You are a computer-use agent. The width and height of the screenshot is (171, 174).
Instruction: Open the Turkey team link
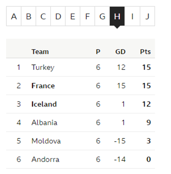[x=43, y=67]
